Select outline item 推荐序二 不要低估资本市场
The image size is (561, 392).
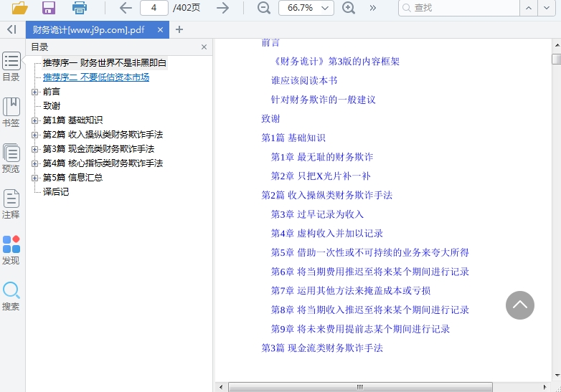[96, 77]
